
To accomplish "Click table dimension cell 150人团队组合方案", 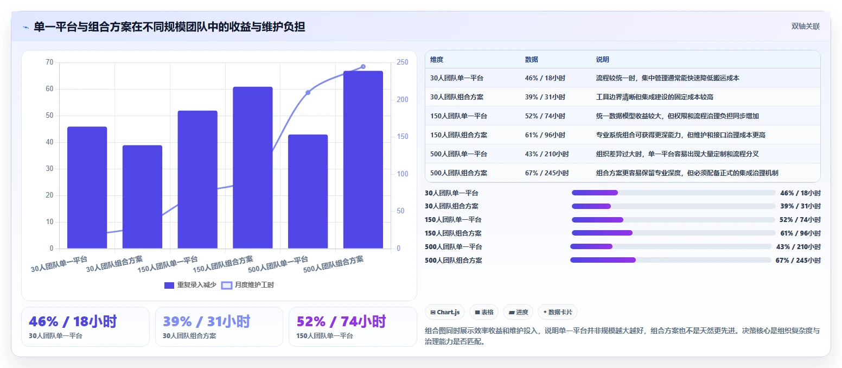I will coord(458,135).
